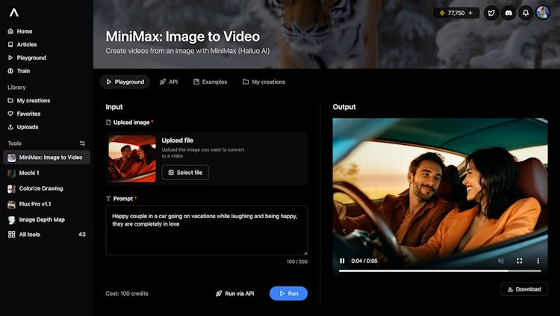Open My creations in the Library sidebar
Viewport: 560px width, 316px height.
point(29,100)
